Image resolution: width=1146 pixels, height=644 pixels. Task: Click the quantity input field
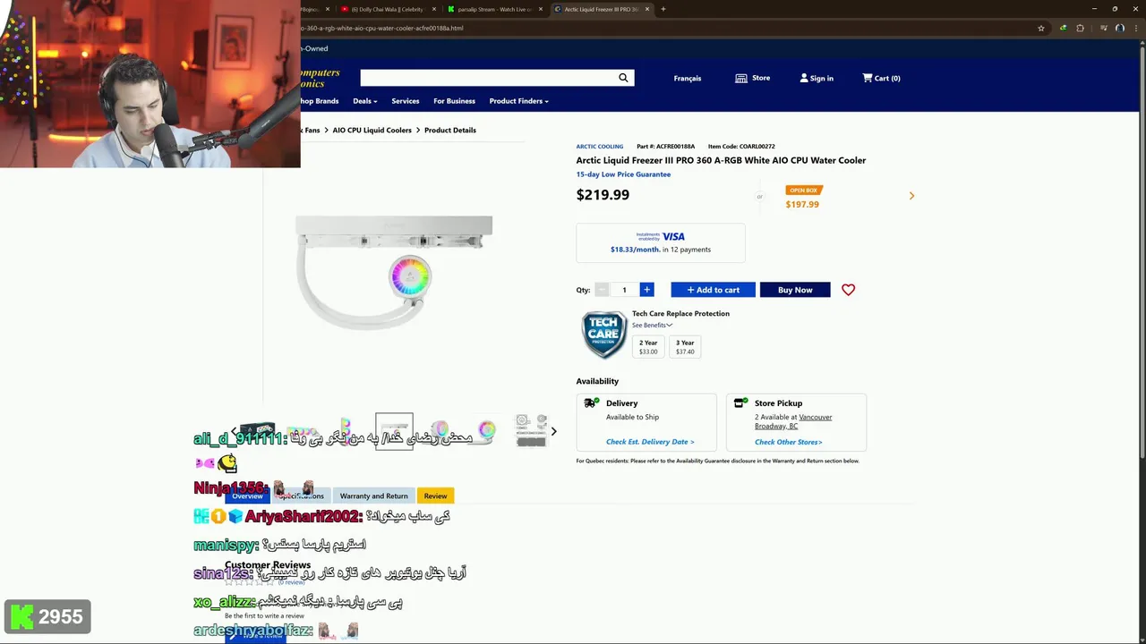click(624, 290)
